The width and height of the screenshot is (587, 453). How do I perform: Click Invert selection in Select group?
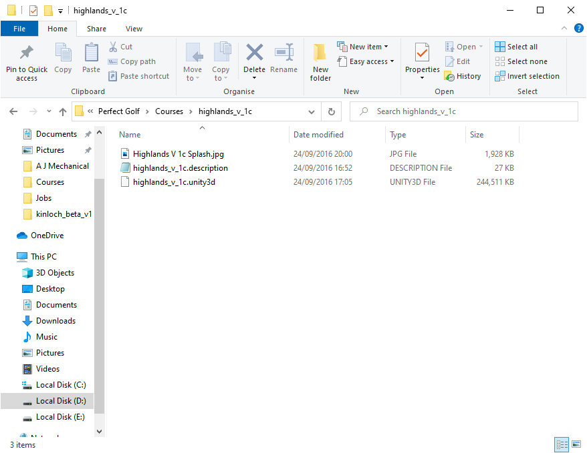pyautogui.click(x=527, y=76)
